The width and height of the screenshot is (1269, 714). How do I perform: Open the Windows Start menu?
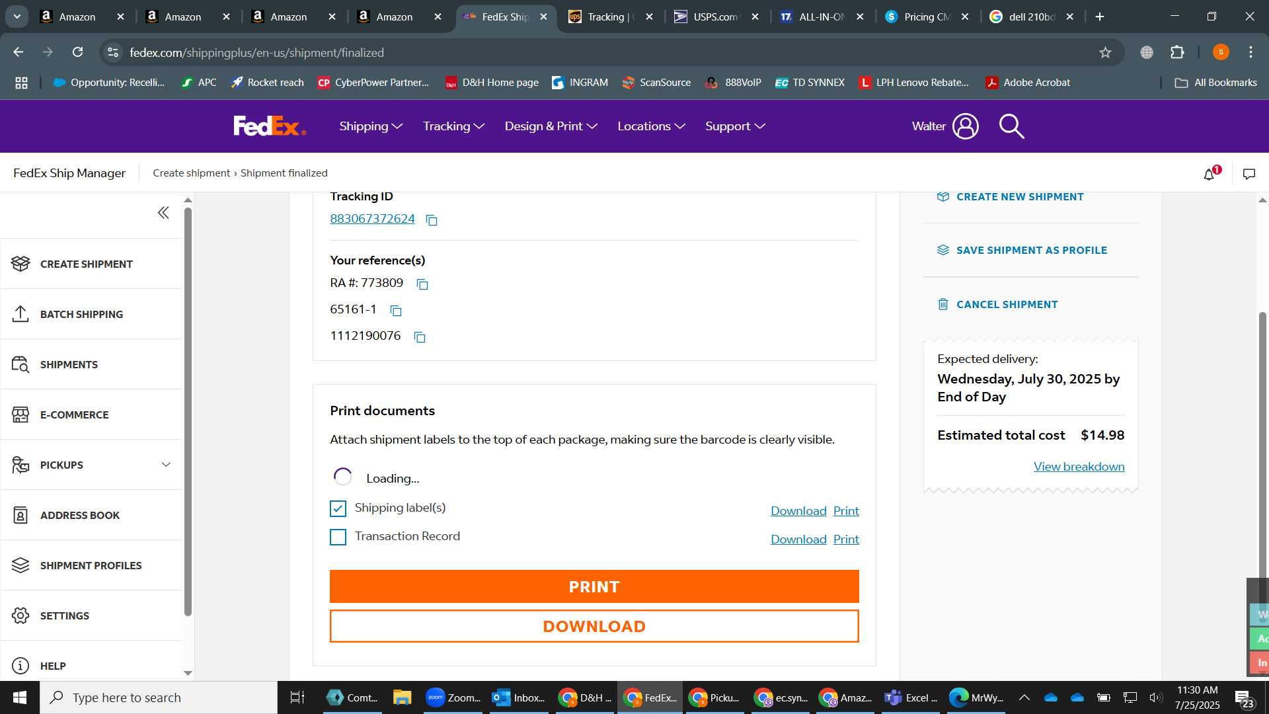[19, 697]
